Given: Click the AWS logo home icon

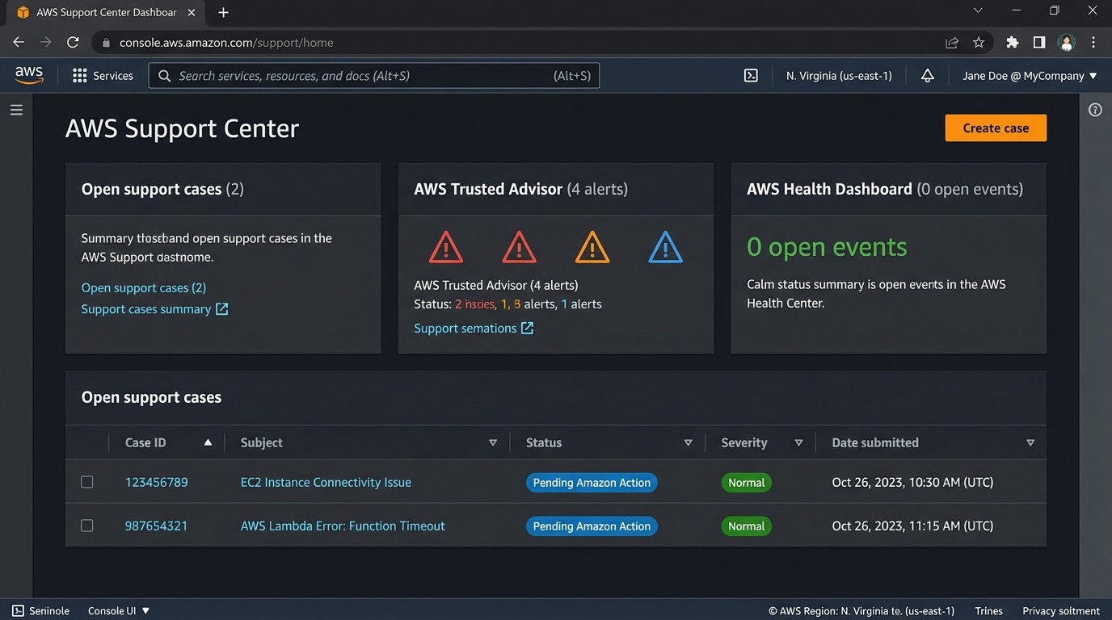Looking at the screenshot, I should [x=29, y=75].
